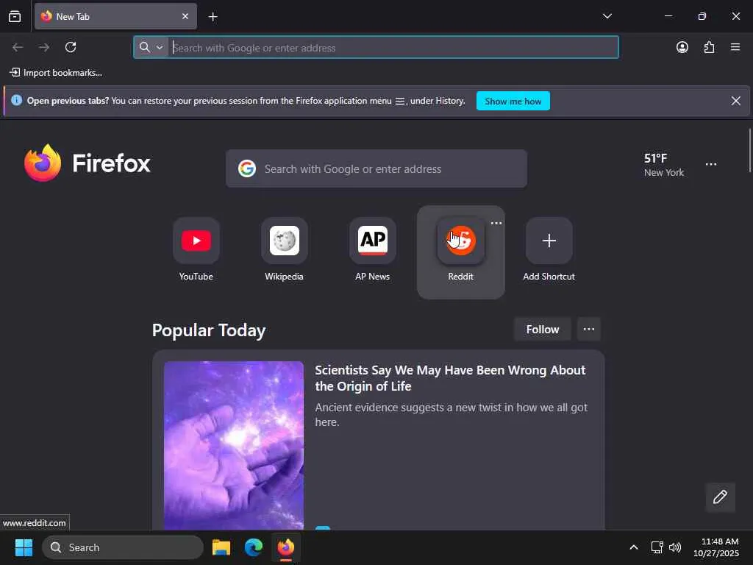Open the Firefox application menu

click(735, 47)
